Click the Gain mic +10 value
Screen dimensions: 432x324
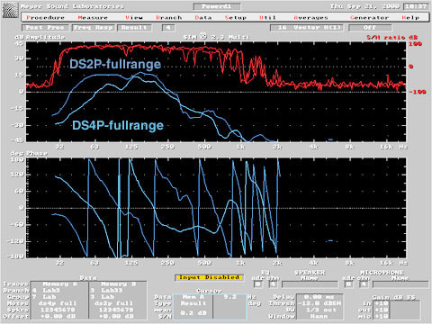tap(382, 316)
